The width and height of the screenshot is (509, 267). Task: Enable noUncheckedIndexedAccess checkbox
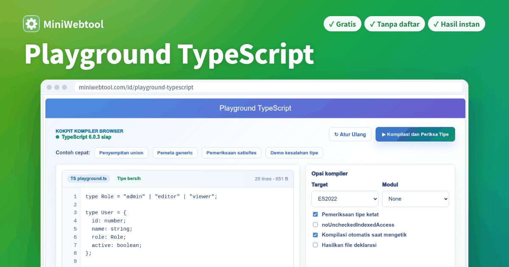(315, 225)
